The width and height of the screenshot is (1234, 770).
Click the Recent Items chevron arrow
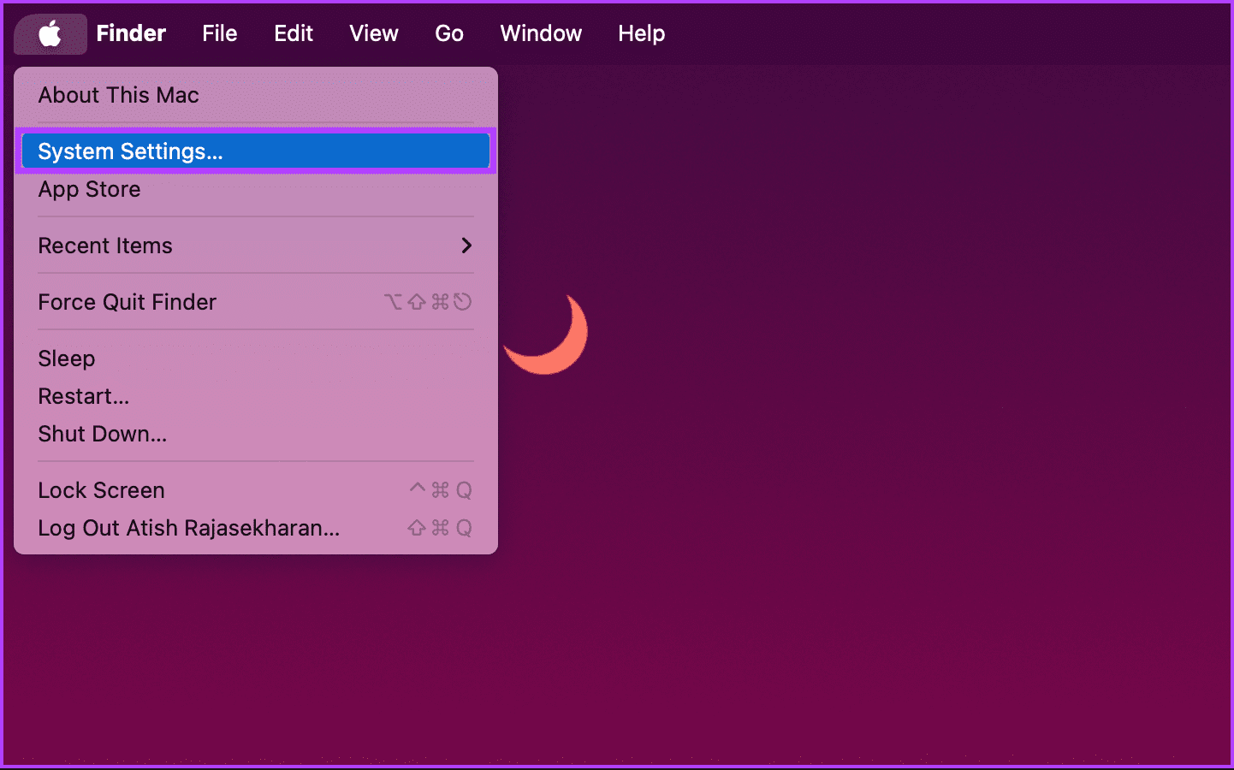coord(466,246)
